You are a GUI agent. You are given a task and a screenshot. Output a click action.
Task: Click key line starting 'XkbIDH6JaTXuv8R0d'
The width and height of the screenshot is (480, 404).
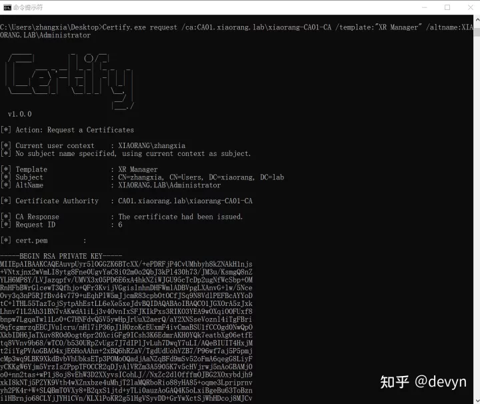tap(126, 335)
